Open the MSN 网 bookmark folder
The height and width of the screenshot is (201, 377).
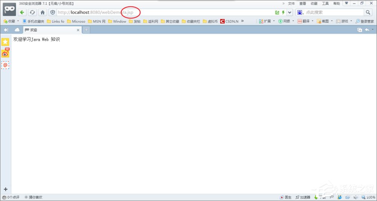pos(97,21)
